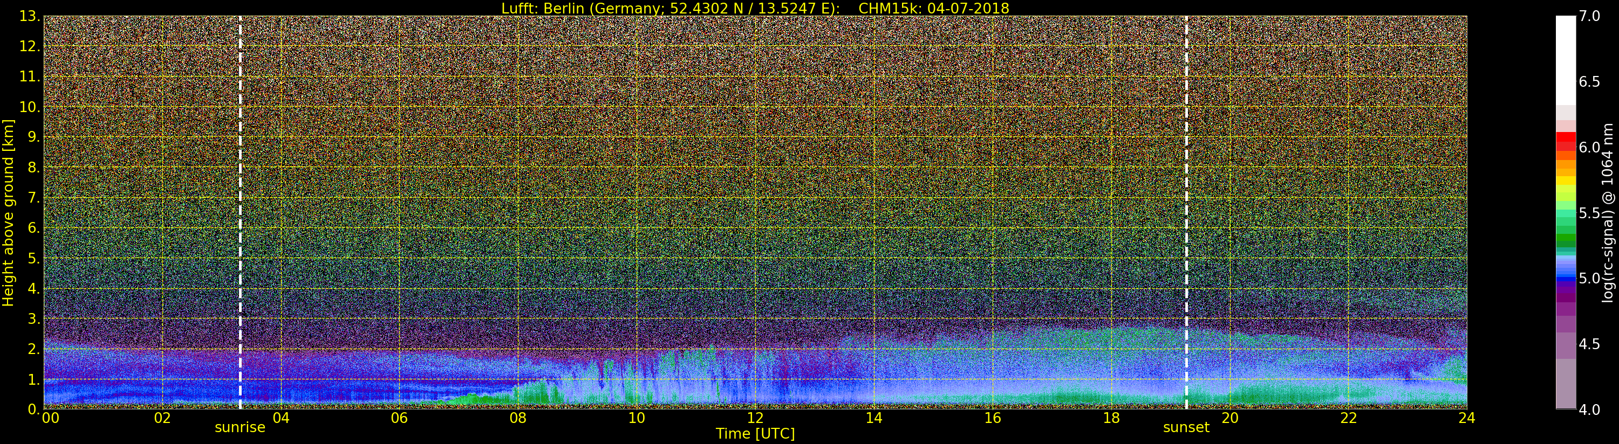The image size is (1619, 444).
Task: Click the height tick label '7.' on the height axis
Action: click(x=33, y=198)
